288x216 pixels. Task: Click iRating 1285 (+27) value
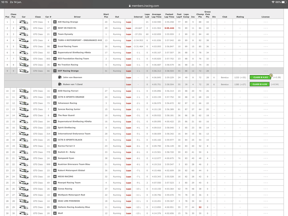point(240,85)
